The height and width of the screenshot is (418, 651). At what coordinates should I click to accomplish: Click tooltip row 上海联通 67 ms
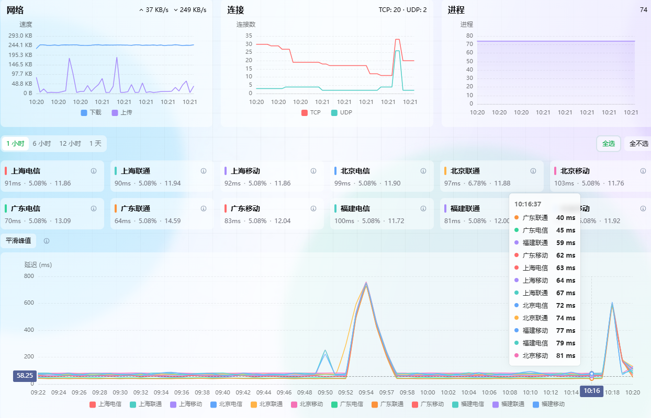pos(544,293)
